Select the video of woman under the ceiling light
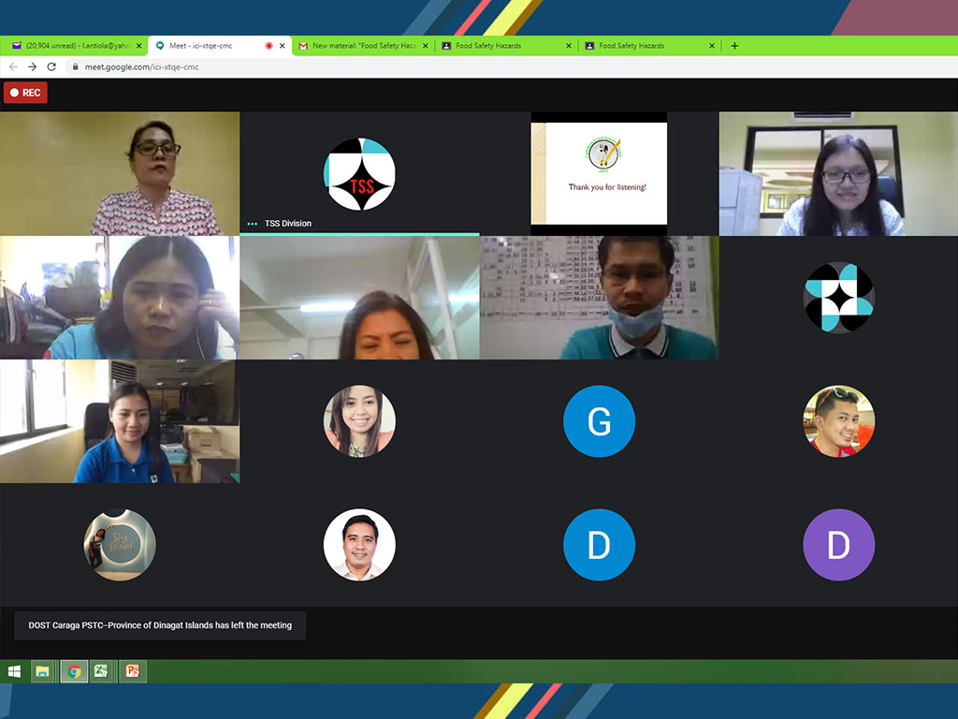The width and height of the screenshot is (958, 719). pos(359,298)
